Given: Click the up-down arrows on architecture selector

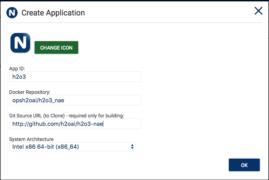Looking at the screenshot, I should (x=132, y=147).
